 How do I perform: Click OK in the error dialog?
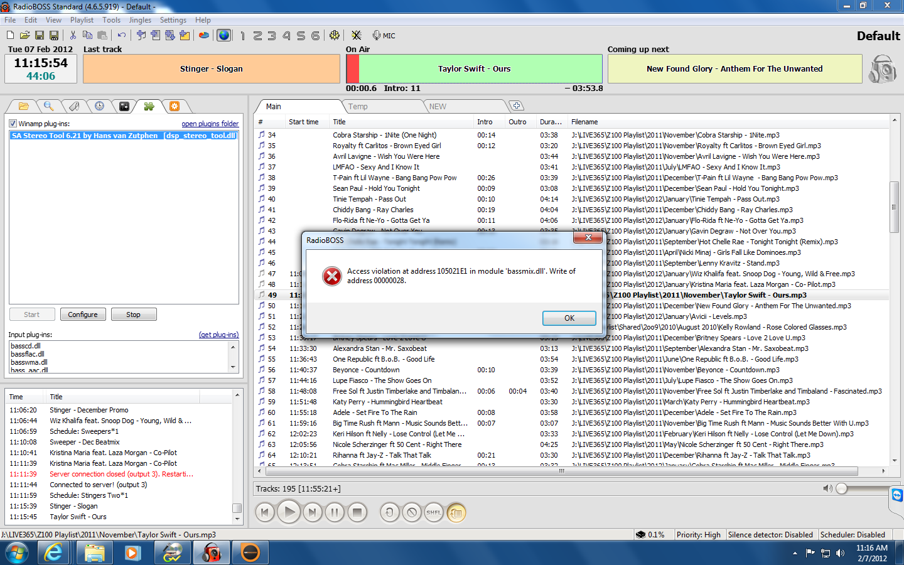569,318
